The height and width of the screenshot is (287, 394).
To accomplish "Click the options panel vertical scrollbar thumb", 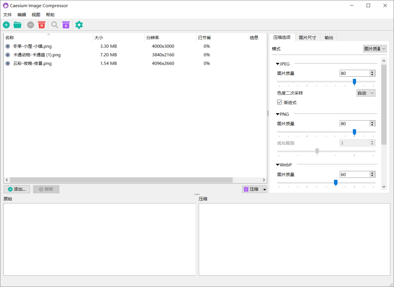I will (384, 104).
